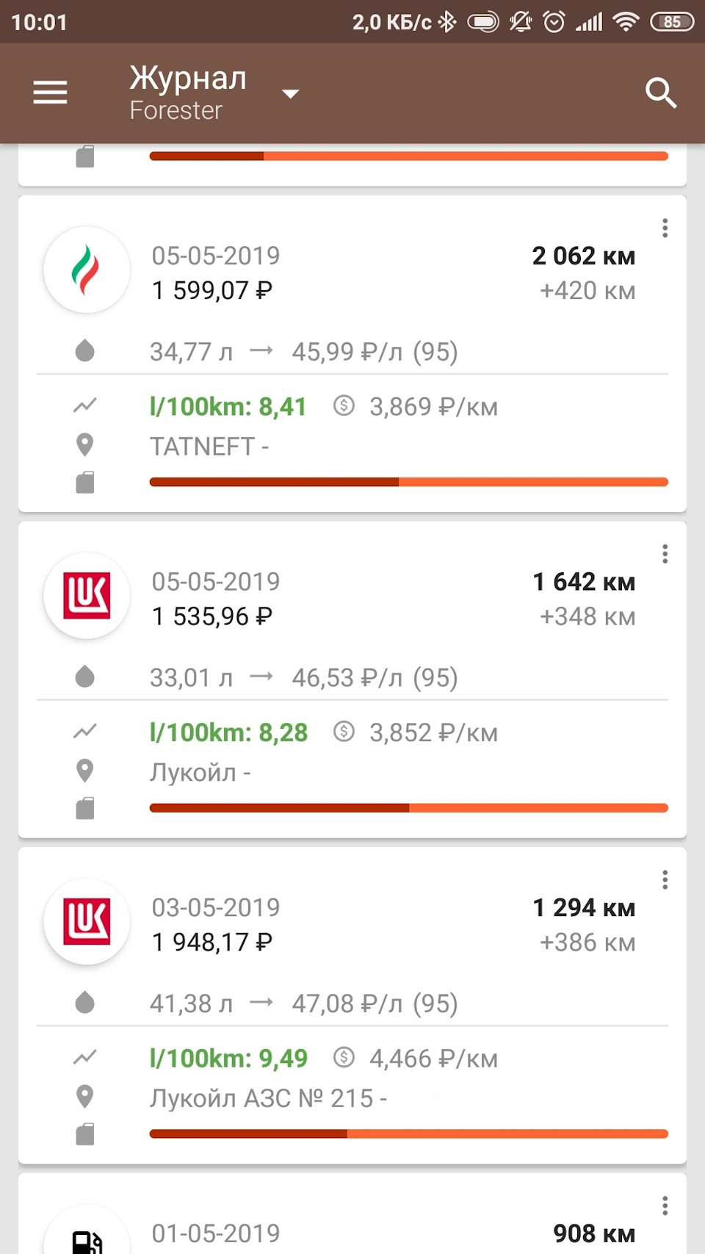Select the l/100km: 9,49 consumption text
This screenshot has height=1254, width=705.
[x=228, y=1059]
